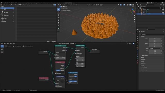
Task: Select the node editor Annotate tool
Action: tap(2, 49)
